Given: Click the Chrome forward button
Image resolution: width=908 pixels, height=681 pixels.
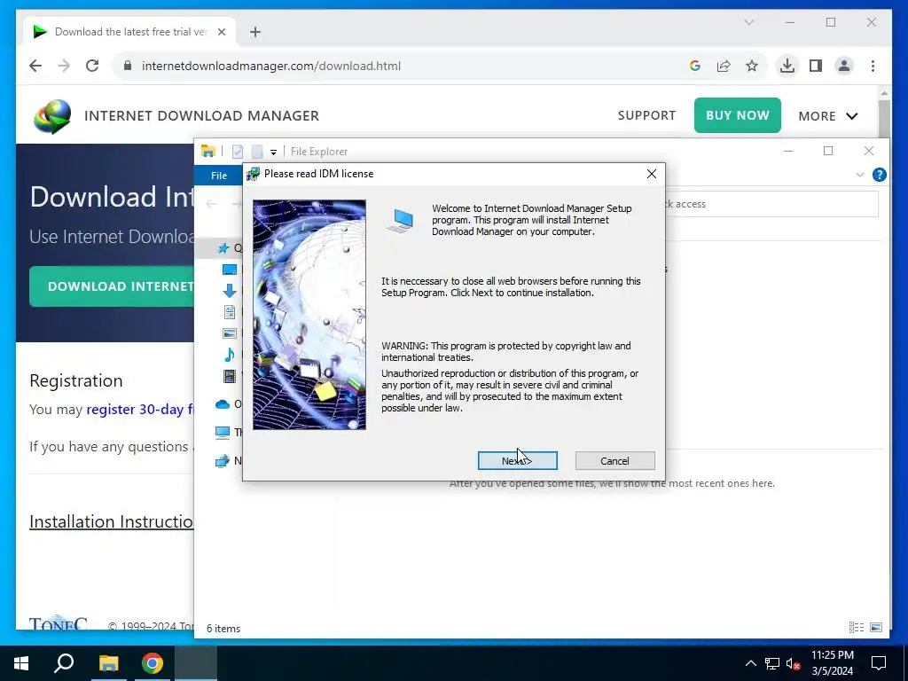Looking at the screenshot, I should [x=64, y=66].
